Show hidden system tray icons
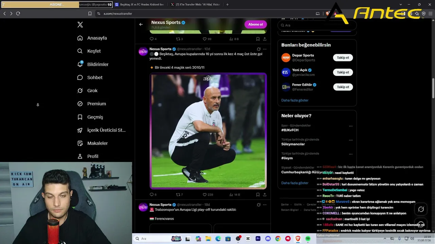 (x=385, y=239)
